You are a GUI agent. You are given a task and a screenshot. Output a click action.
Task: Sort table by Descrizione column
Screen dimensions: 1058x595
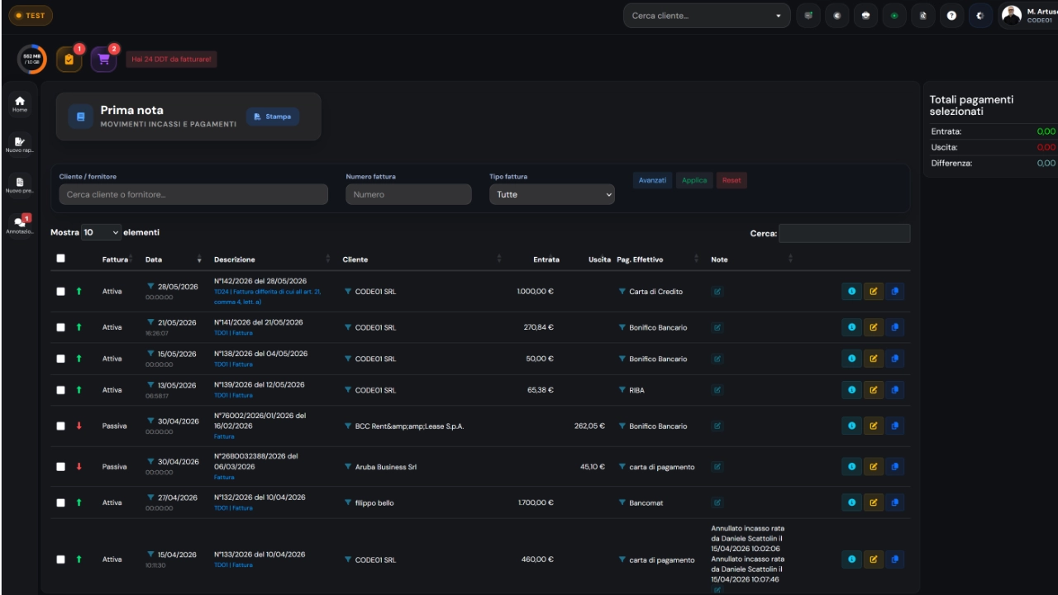click(272, 259)
